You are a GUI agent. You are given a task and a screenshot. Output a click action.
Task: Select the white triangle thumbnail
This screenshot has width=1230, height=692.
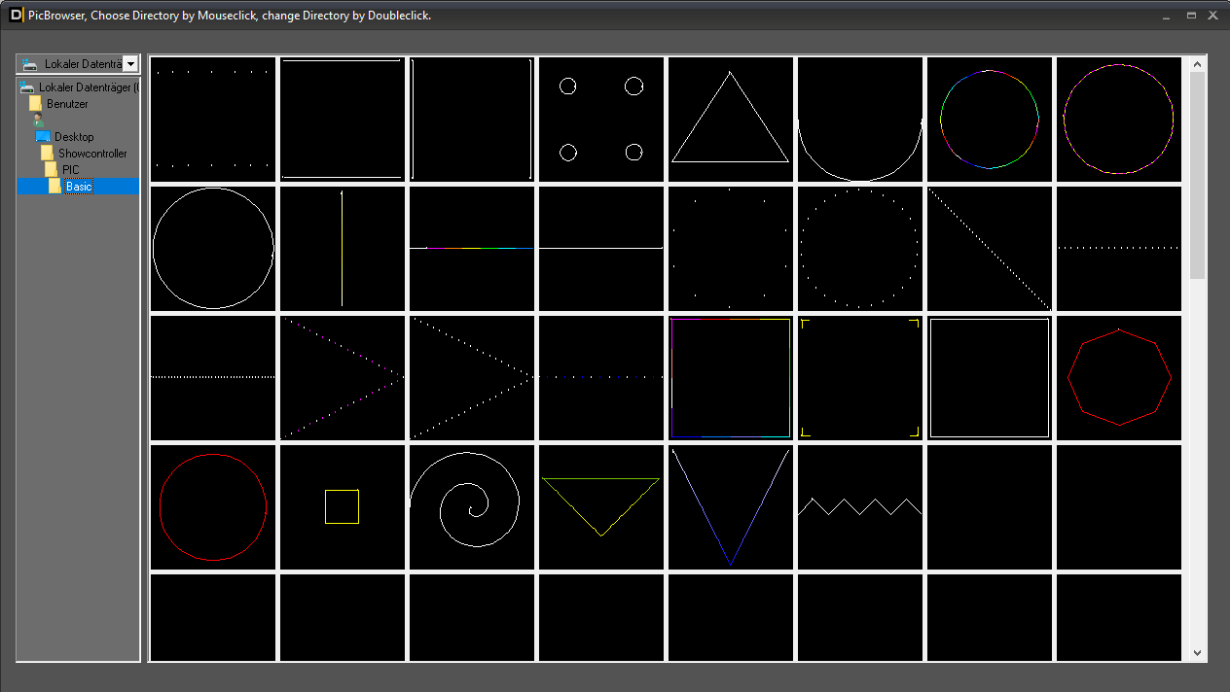point(730,119)
